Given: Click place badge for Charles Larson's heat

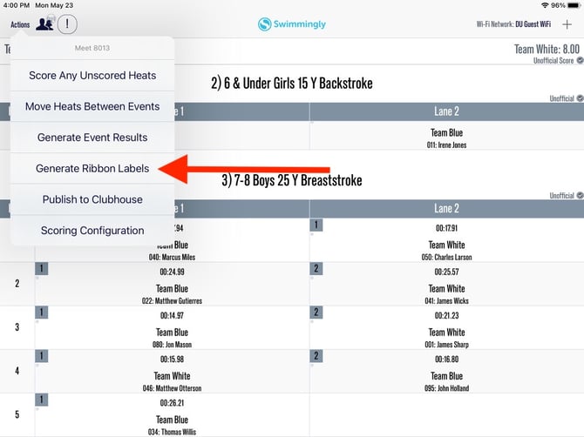Looking at the screenshot, I should tap(316, 225).
